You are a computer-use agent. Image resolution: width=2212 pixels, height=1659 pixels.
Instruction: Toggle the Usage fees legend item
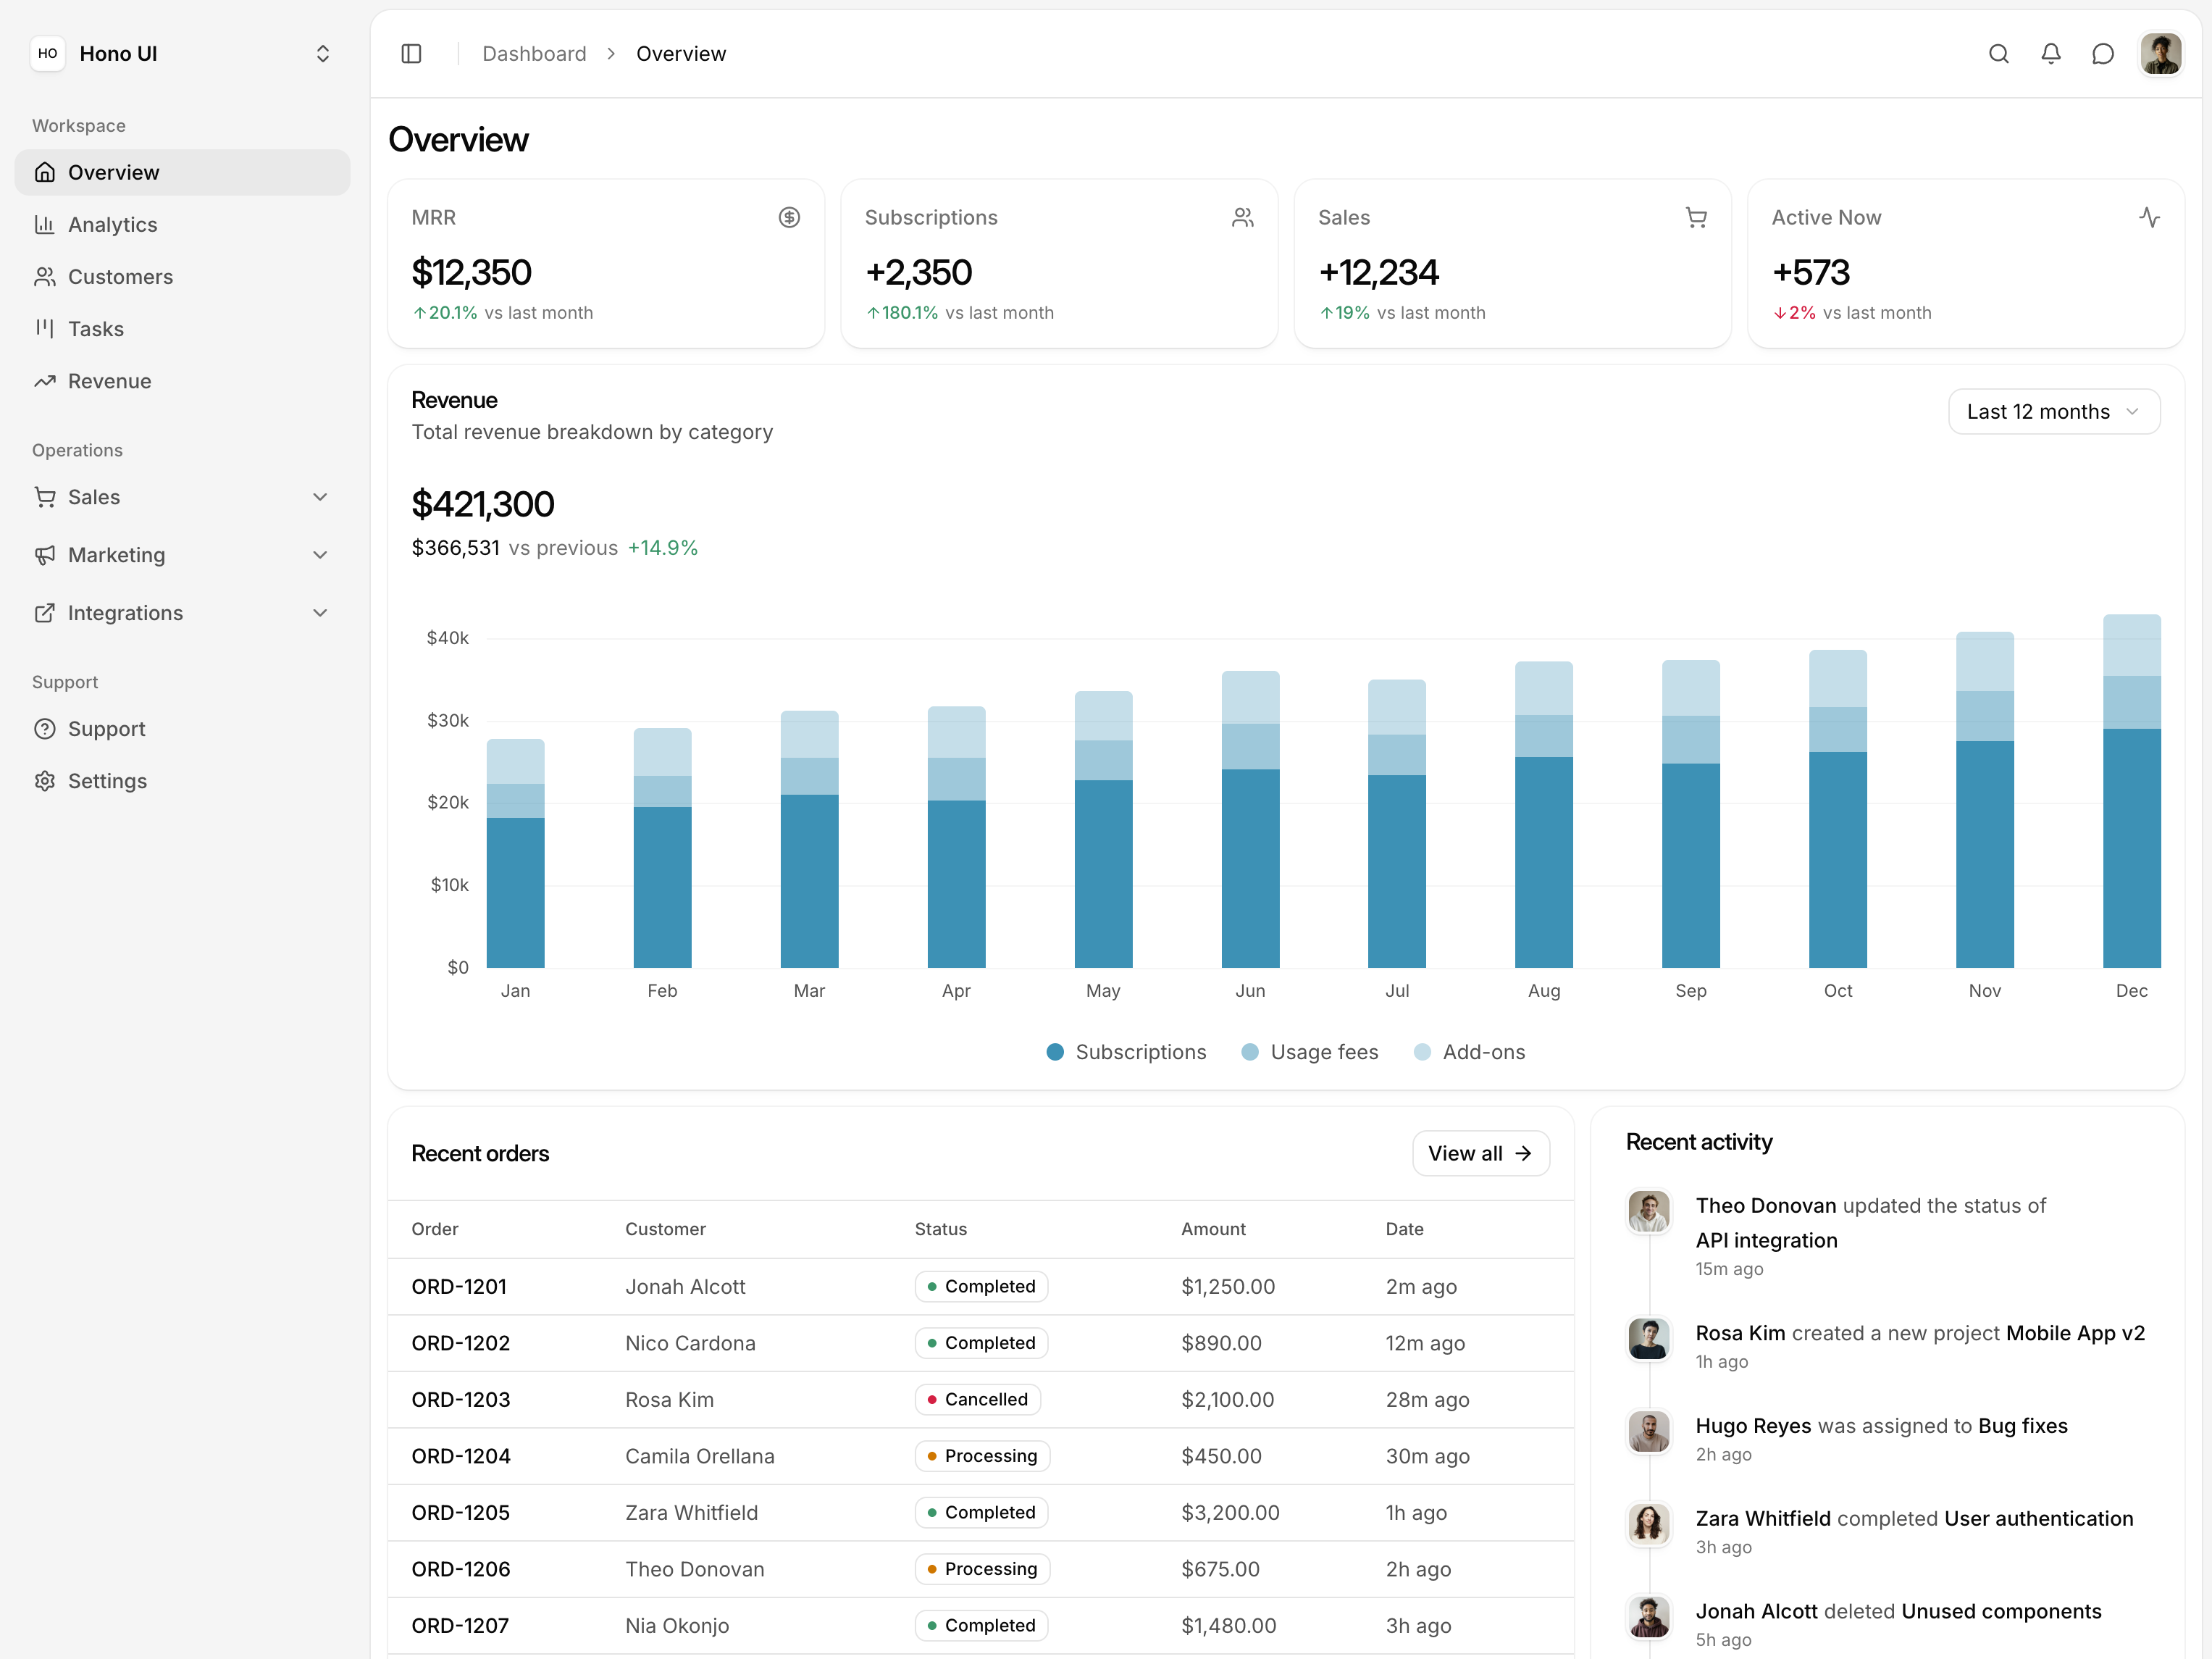click(1310, 1051)
